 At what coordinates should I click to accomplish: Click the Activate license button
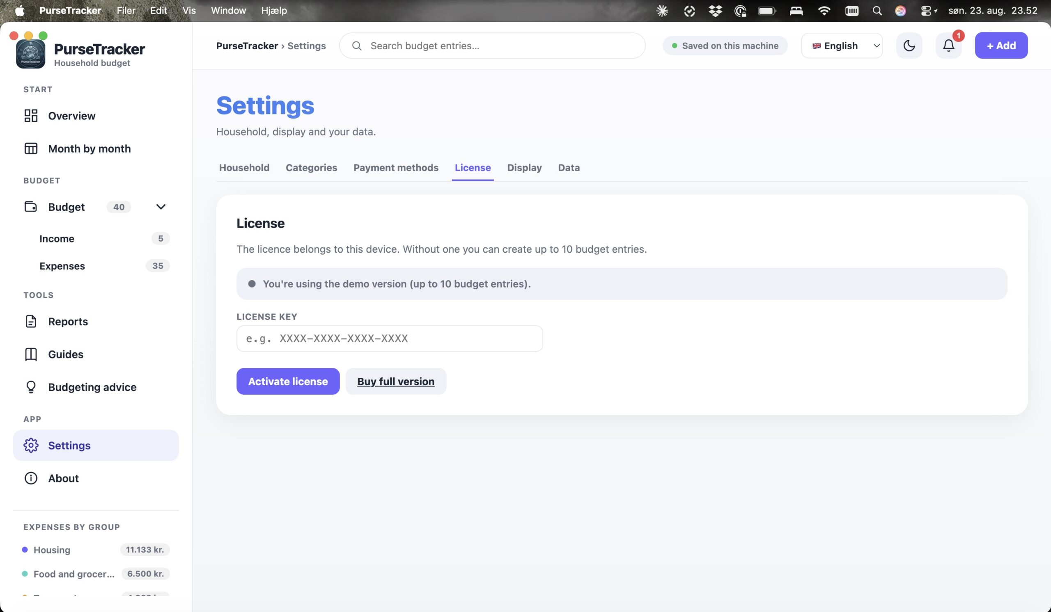[288, 381]
